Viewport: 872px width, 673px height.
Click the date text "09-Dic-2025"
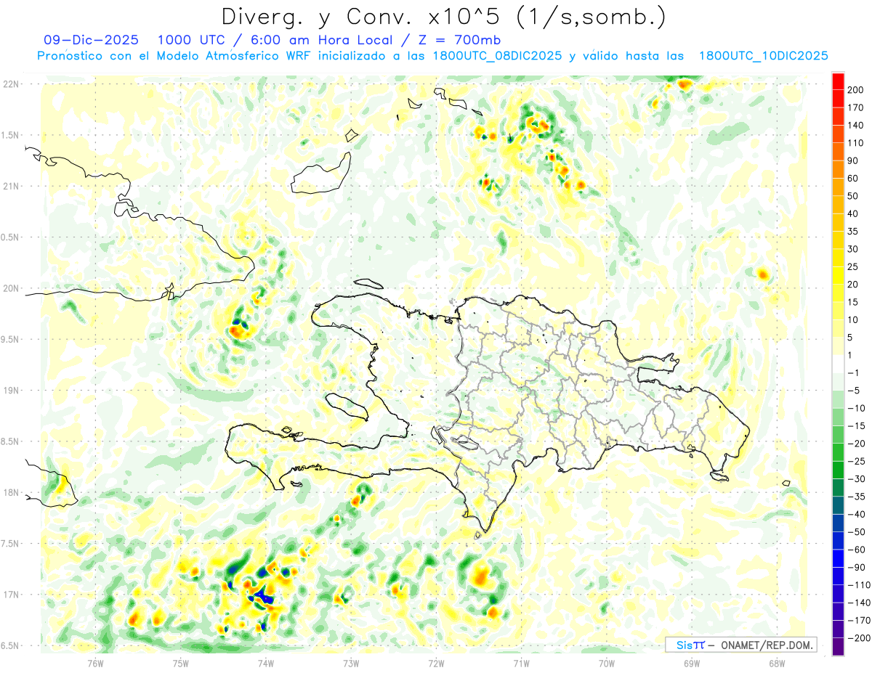click(x=91, y=41)
